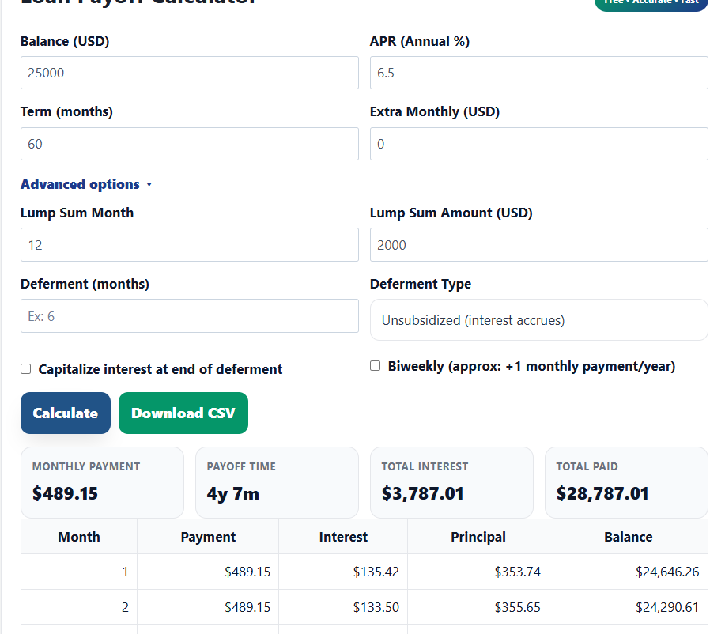Click the Deferment (months) input

pos(189,316)
